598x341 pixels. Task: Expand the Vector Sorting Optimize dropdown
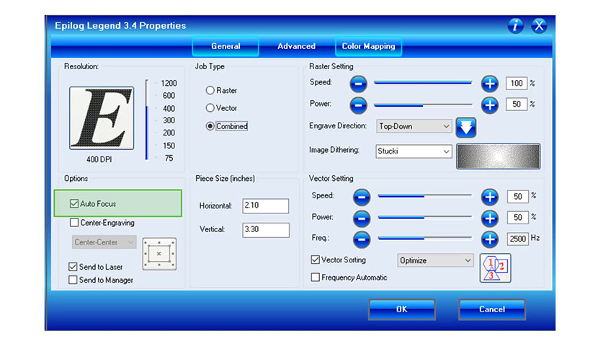(x=435, y=260)
